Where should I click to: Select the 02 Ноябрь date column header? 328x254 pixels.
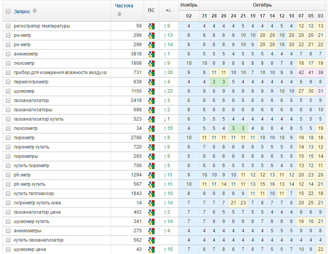pyautogui.click(x=189, y=16)
